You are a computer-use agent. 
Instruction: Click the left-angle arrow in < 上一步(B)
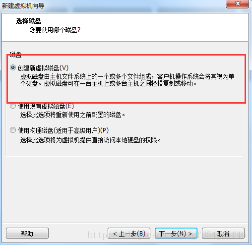[115, 234]
